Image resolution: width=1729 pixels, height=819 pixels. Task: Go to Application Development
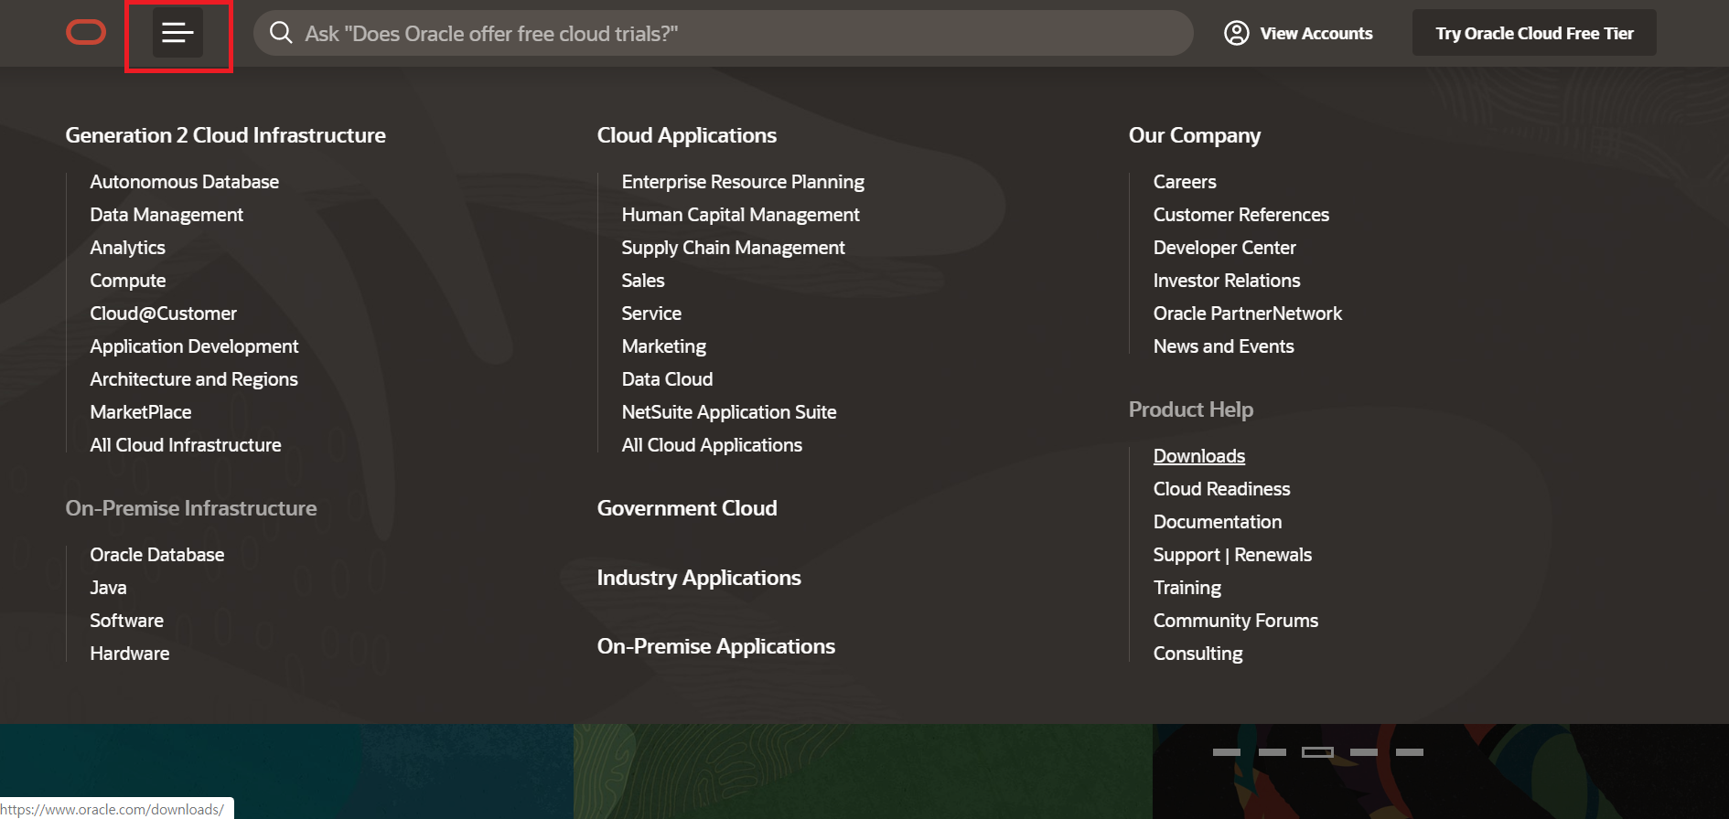pos(194,346)
